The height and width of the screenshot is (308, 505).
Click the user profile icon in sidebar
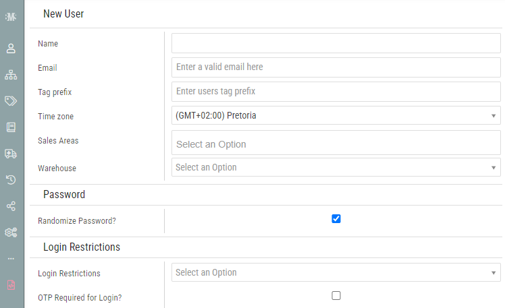[x=11, y=49]
